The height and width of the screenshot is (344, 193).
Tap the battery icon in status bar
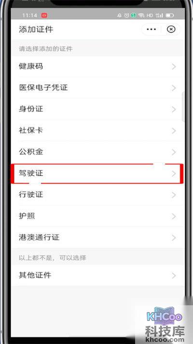click(x=170, y=15)
